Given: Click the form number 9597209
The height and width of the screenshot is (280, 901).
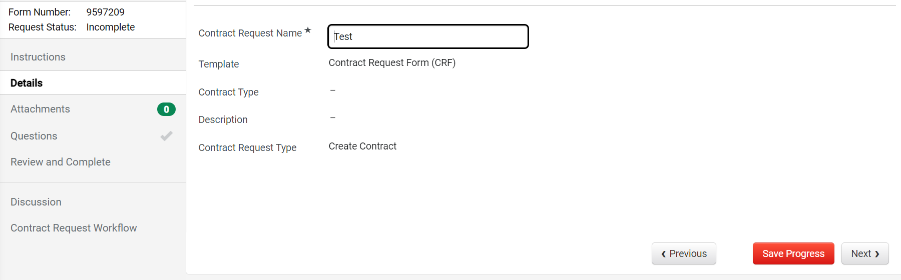Looking at the screenshot, I should pos(105,12).
